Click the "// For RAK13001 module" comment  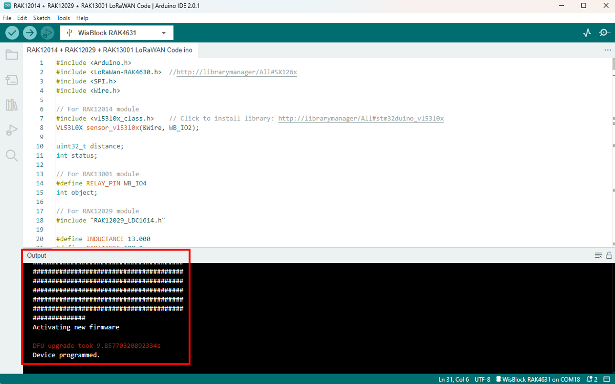[97, 174]
